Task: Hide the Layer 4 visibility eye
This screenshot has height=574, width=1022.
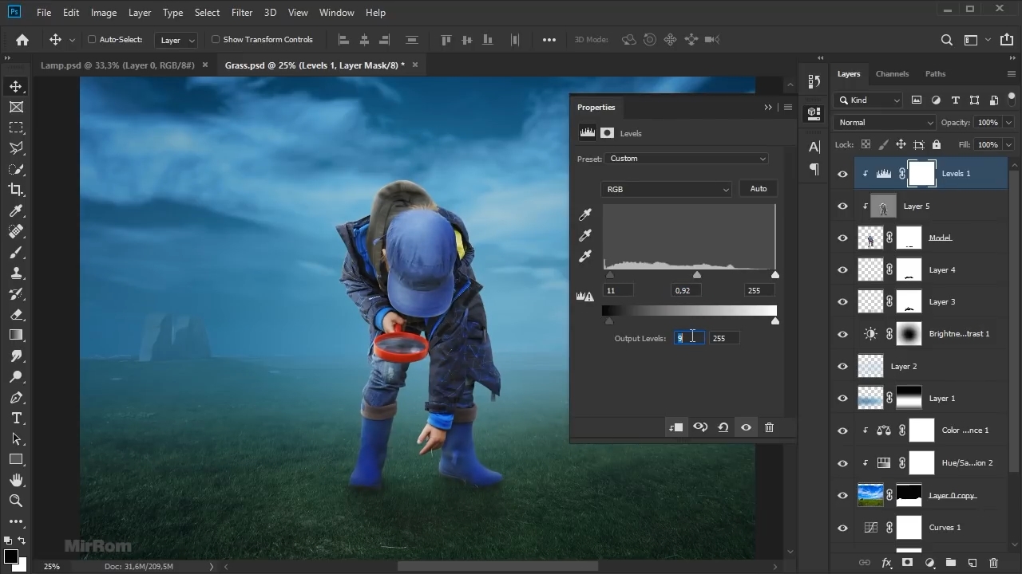Action: [842, 270]
